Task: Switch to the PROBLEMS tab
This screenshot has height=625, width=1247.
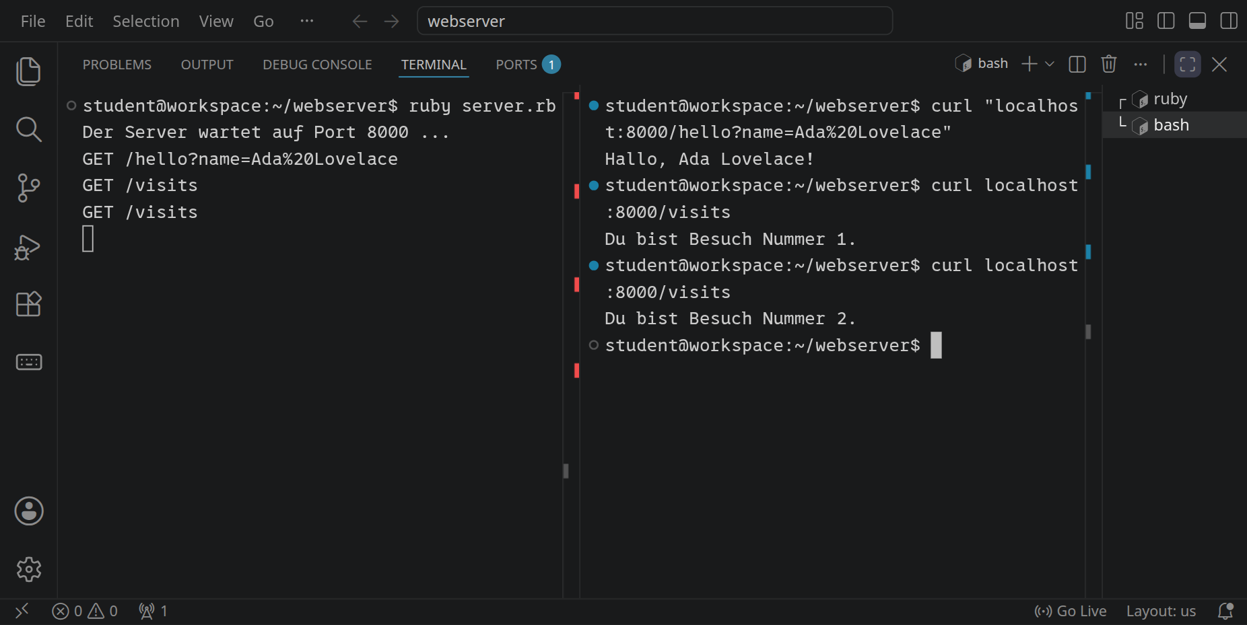Action: (117, 65)
